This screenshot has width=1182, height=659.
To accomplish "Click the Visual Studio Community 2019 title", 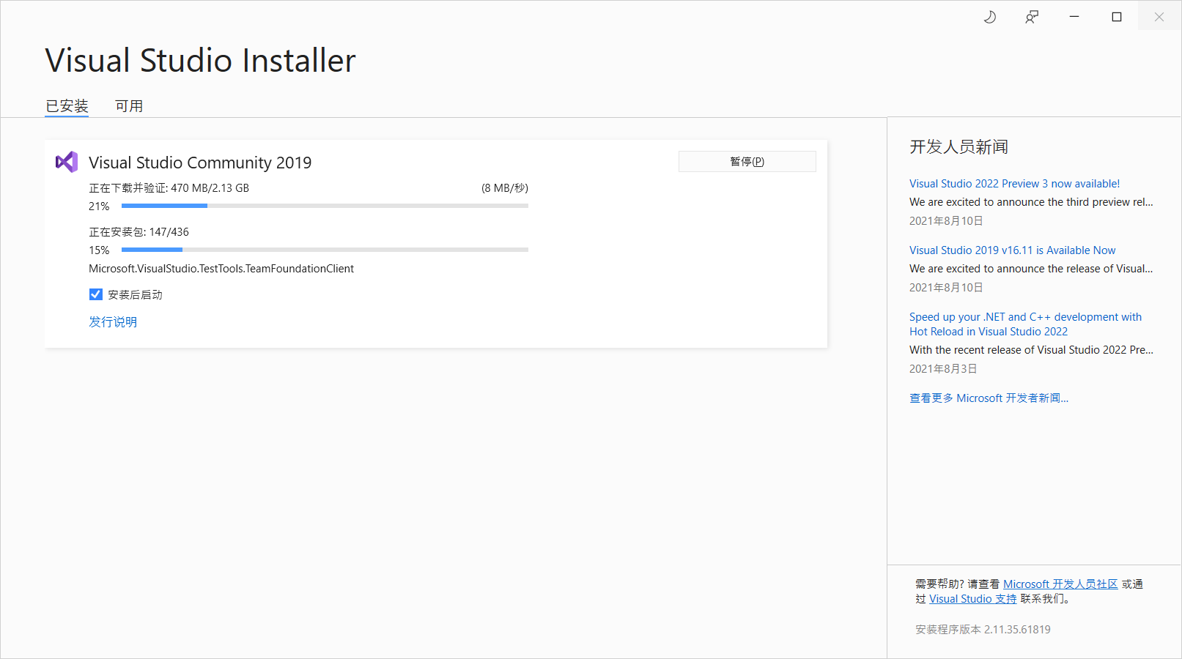I will 200,163.
